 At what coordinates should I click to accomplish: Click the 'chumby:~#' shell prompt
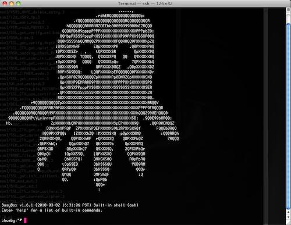[12, 220]
